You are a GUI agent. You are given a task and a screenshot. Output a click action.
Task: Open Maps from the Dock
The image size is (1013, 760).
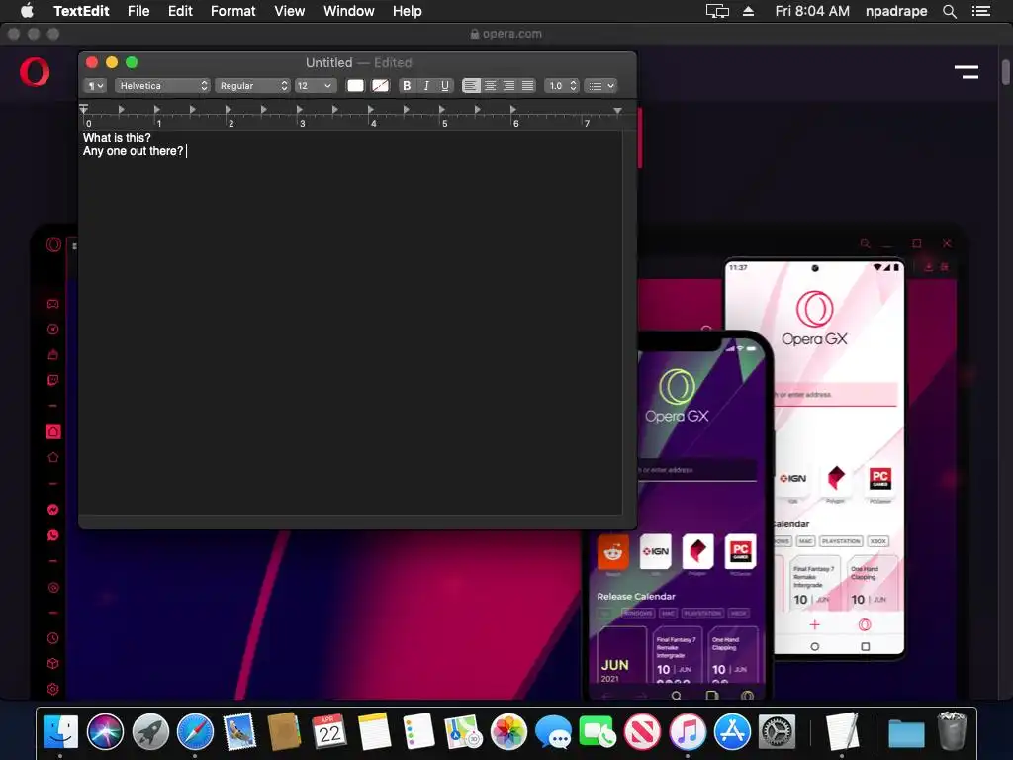(463, 731)
